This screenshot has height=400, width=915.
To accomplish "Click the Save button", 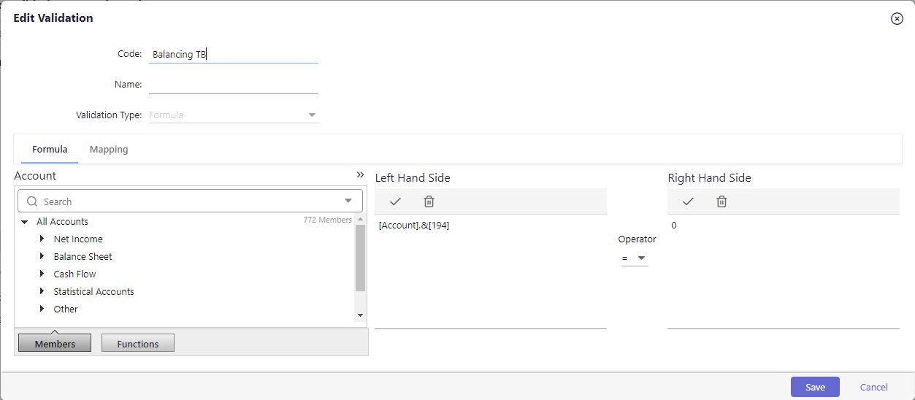I will click(815, 387).
